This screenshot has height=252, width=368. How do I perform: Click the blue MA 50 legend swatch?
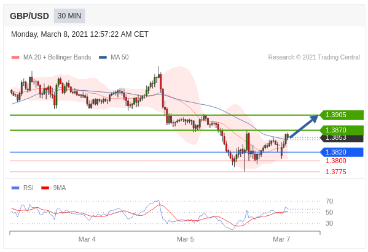click(x=103, y=58)
